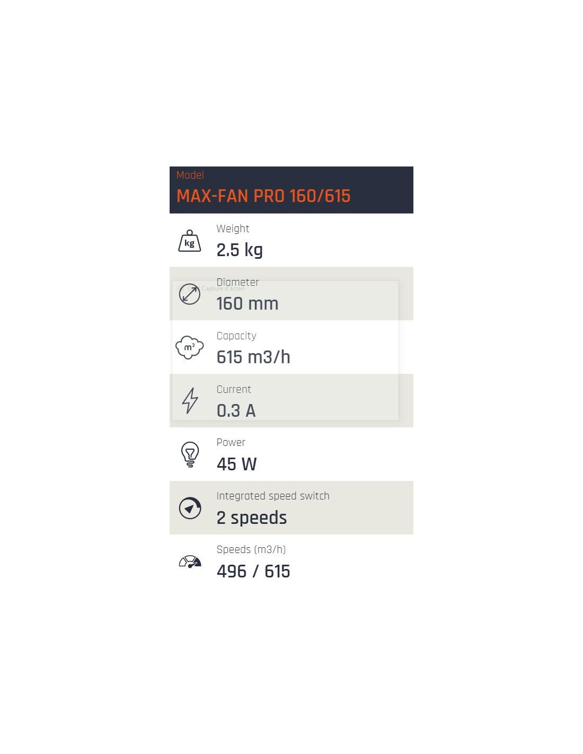583x754 pixels.
Task: Click the Model label in header
Action: click(x=190, y=175)
